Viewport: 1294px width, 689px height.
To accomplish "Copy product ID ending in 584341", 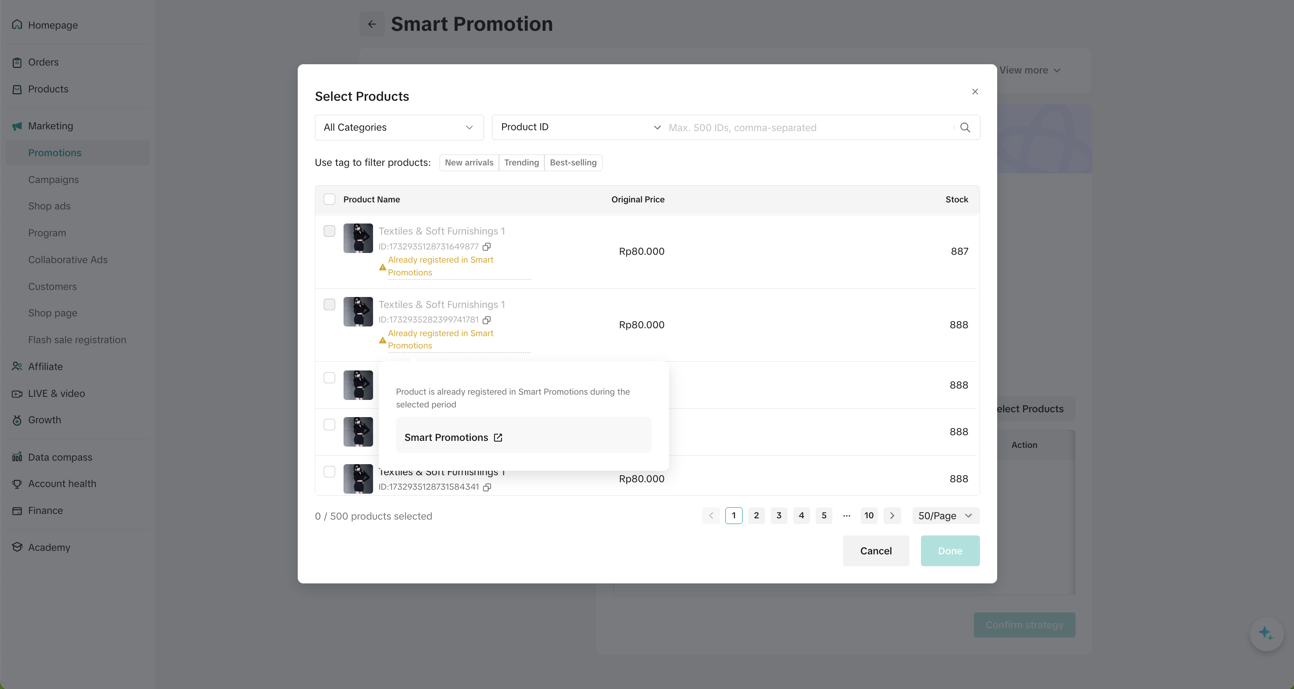I will point(487,487).
